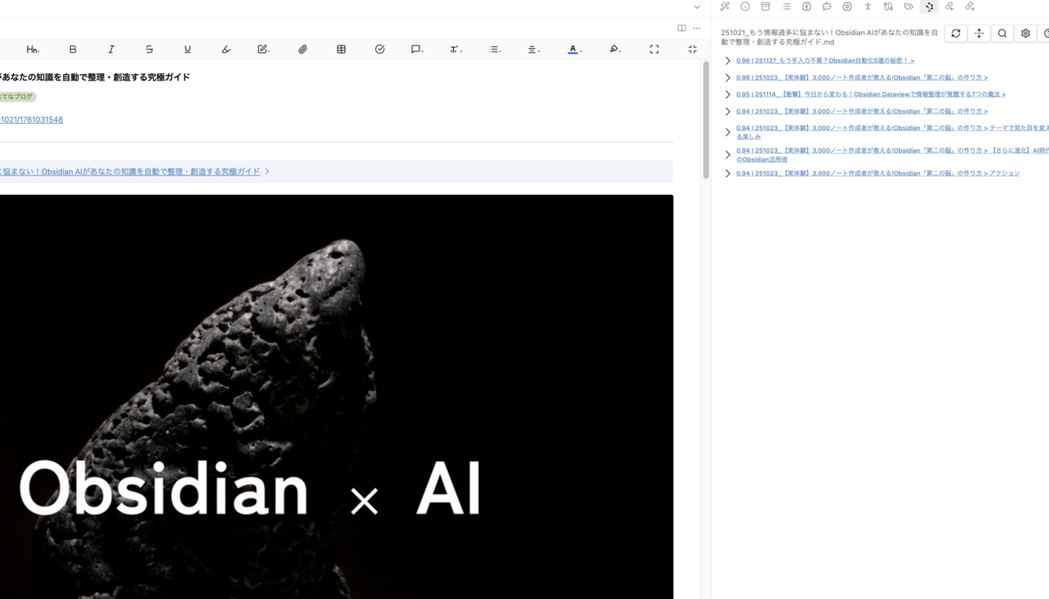The image size is (1049, 599).
Task: Open the more options ellipsis menu
Action: coord(697,28)
